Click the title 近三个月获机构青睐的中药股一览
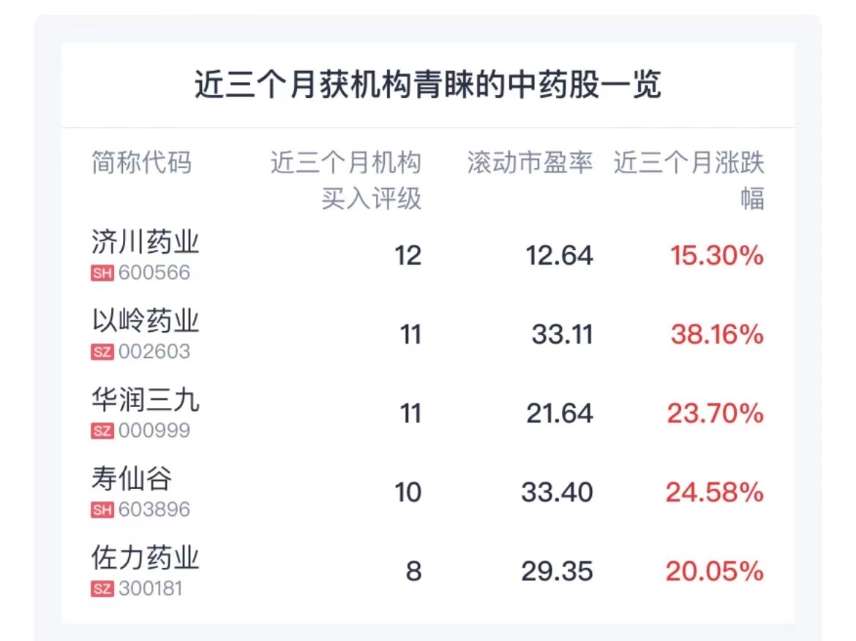The height and width of the screenshot is (641, 856). 428,86
